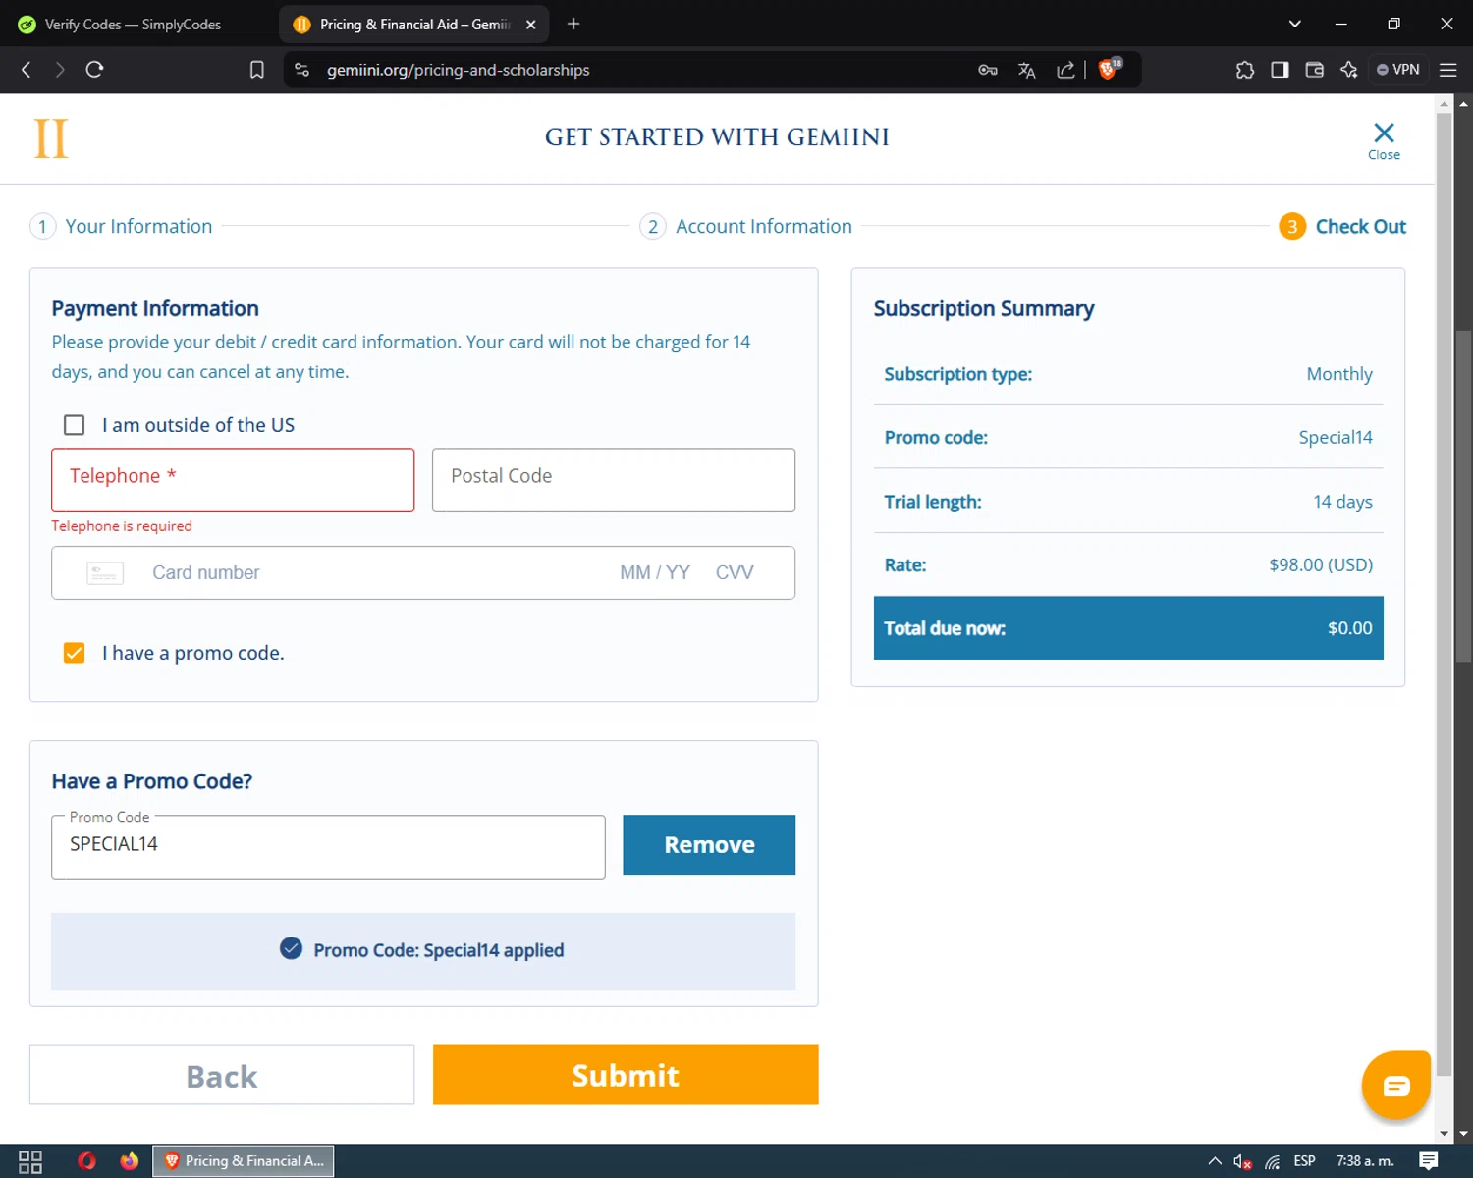Click the Monthly subscription type value
The height and width of the screenshot is (1178, 1473).
pos(1339,374)
